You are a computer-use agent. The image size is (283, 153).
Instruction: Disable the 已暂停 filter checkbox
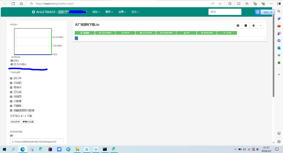[x=11, y=101]
